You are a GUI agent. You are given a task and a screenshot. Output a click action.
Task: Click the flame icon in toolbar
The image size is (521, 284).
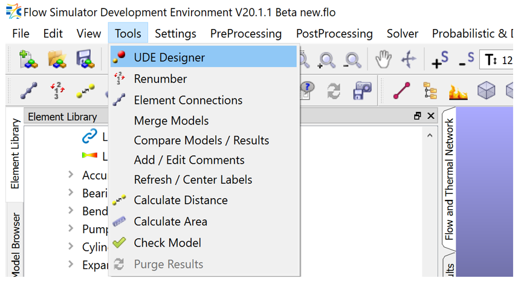[458, 91]
